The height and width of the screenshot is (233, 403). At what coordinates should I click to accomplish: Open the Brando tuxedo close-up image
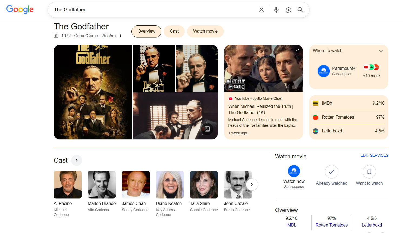click(197, 68)
